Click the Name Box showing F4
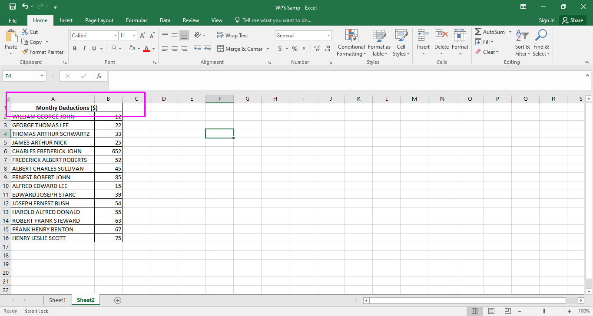Viewport: 593px width, 316px height. coord(21,76)
